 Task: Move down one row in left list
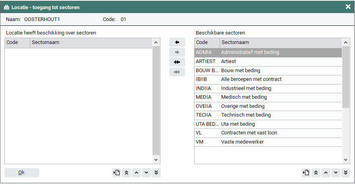tap(146, 172)
